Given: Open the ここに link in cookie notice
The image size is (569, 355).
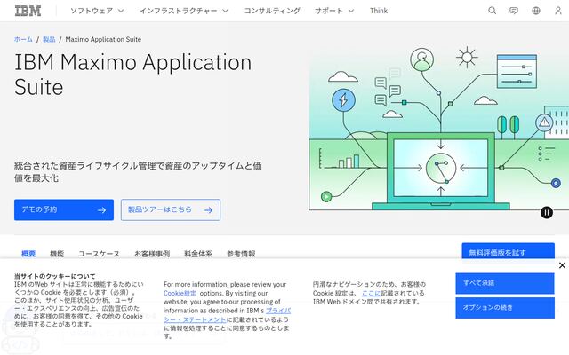Looking at the screenshot, I should click(x=372, y=293).
